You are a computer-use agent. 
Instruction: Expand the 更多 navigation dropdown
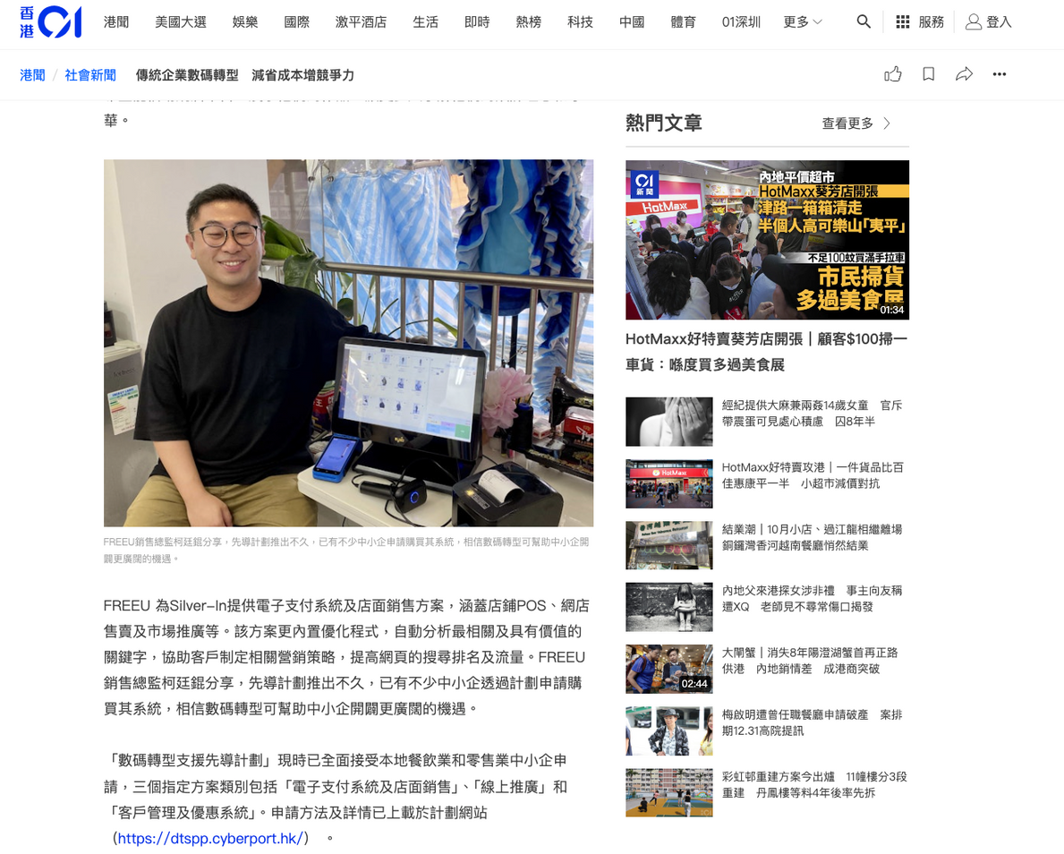point(802,22)
